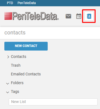Create a contact with NEW CONTACT button
Screen dimensions: 100x109
pyautogui.click(x=26, y=46)
